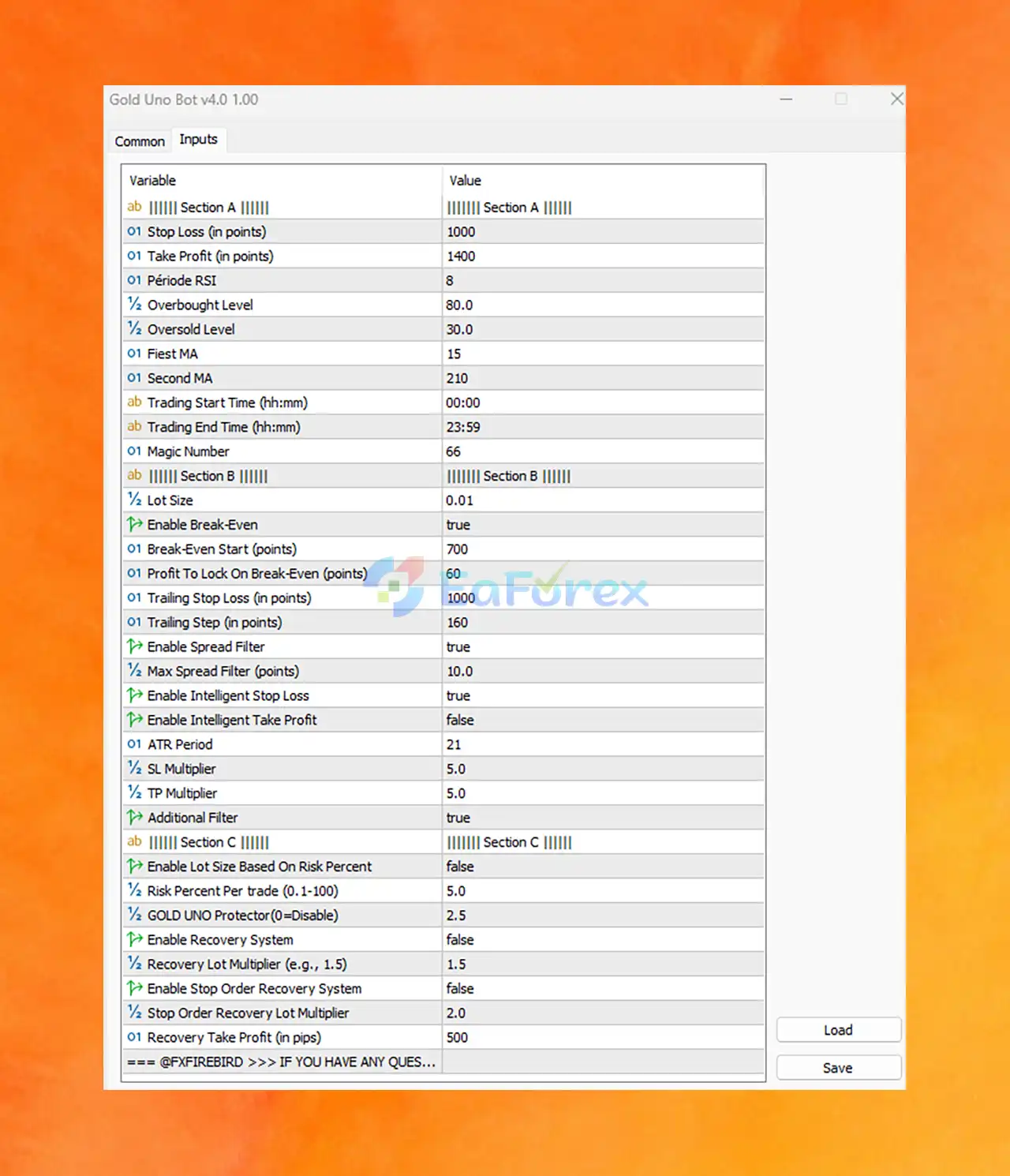The height and width of the screenshot is (1176, 1010).
Task: Select the TP Multiplier row label
Action: pos(181,793)
